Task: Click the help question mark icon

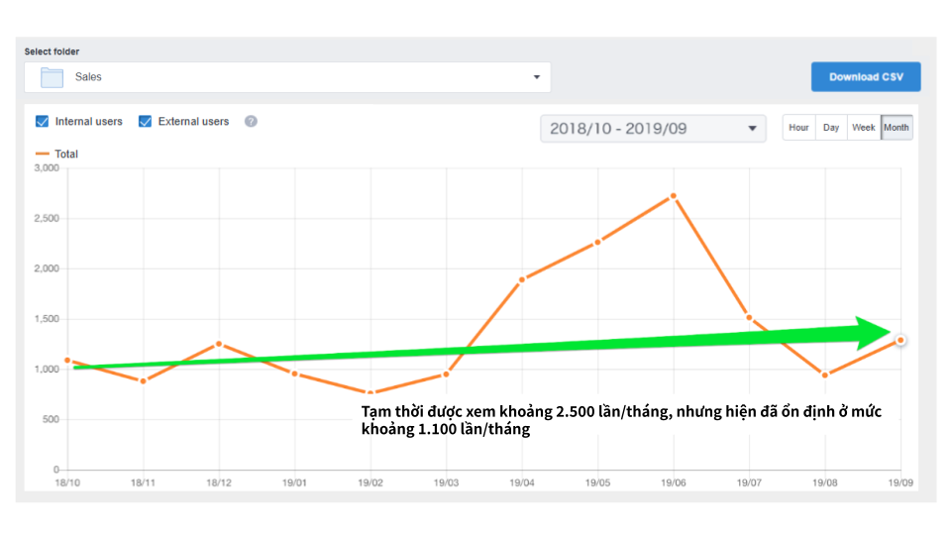Action: click(251, 122)
